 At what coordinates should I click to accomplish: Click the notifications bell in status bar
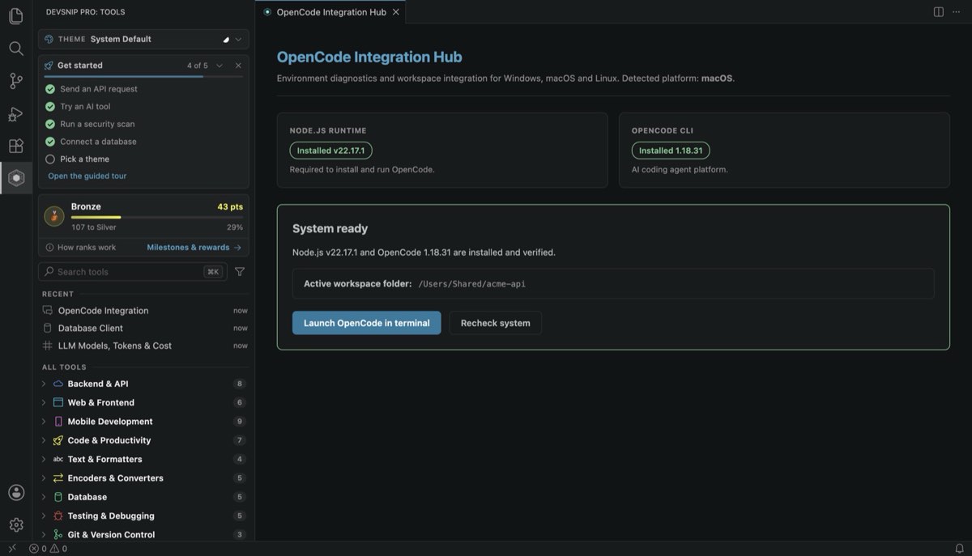coord(960,549)
